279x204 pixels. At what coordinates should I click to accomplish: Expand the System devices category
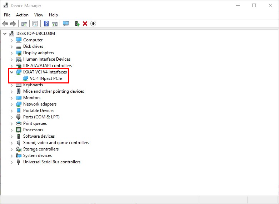tap(12, 155)
